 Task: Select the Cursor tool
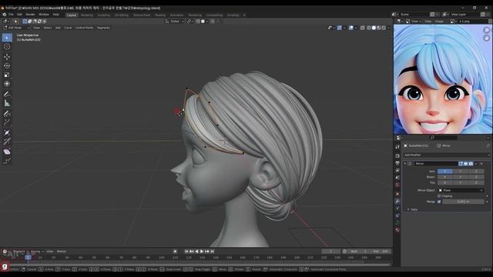point(7,47)
